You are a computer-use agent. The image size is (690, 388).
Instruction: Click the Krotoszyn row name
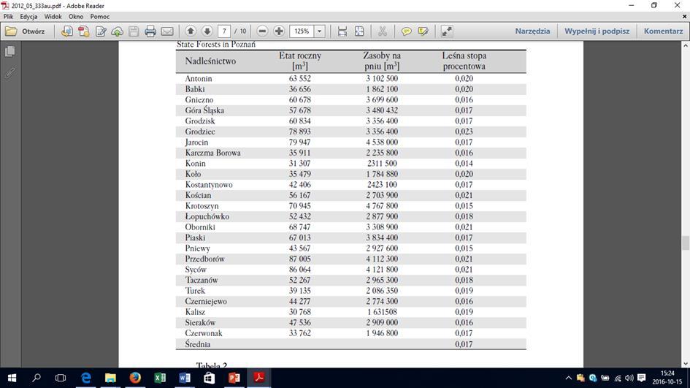pos(202,206)
